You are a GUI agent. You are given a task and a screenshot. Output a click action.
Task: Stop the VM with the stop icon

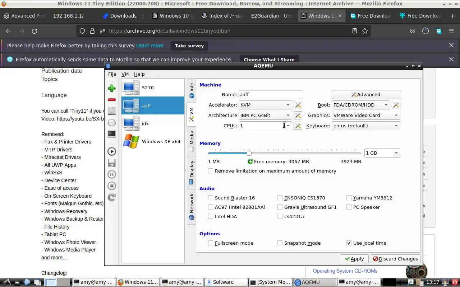[x=112, y=186]
